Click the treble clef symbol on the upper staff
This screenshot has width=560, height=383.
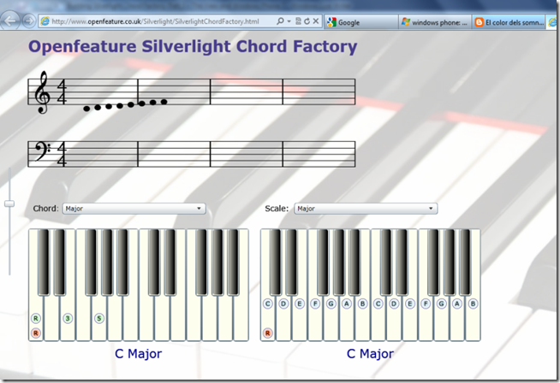click(x=42, y=92)
